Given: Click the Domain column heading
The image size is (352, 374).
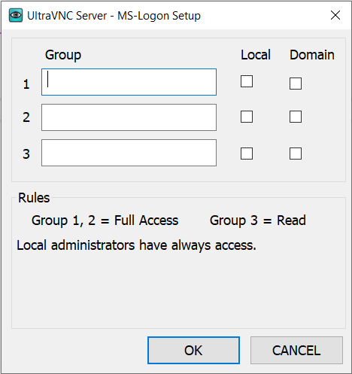Looking at the screenshot, I should pyautogui.click(x=312, y=55).
